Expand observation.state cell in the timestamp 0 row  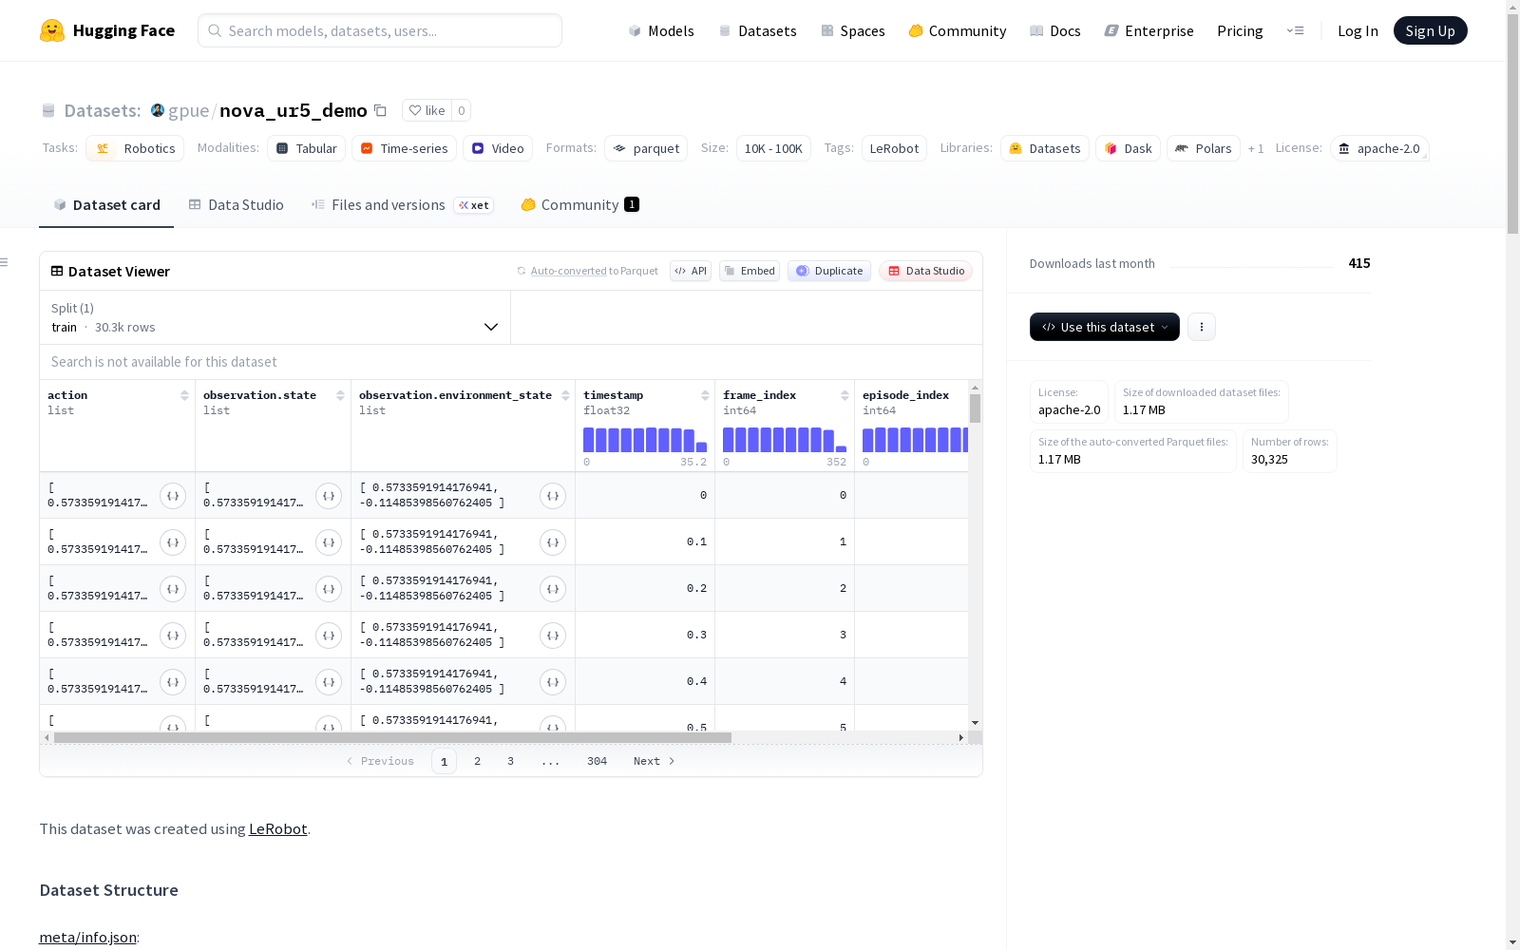click(x=329, y=496)
